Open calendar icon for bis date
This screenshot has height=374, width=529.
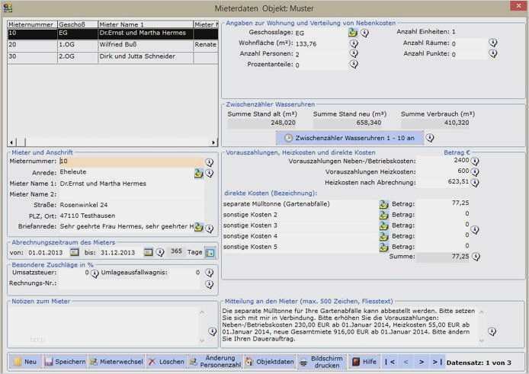coord(148,252)
